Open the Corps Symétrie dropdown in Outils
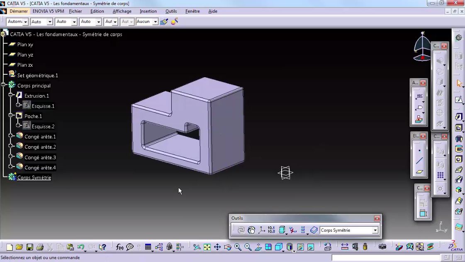The image size is (465, 262). click(x=375, y=230)
